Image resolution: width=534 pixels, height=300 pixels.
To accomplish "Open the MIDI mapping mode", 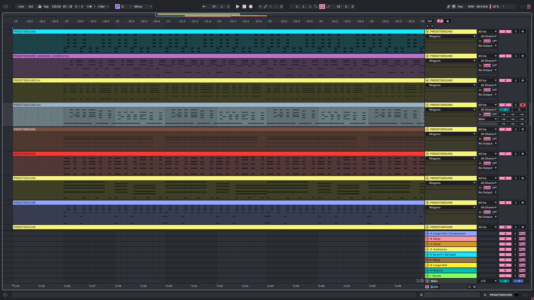I will pos(471,6).
